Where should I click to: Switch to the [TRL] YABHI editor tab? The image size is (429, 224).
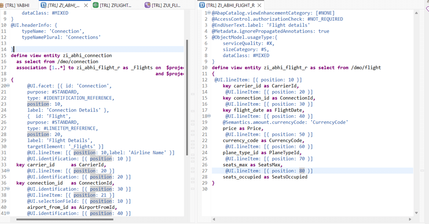coord(17,5)
